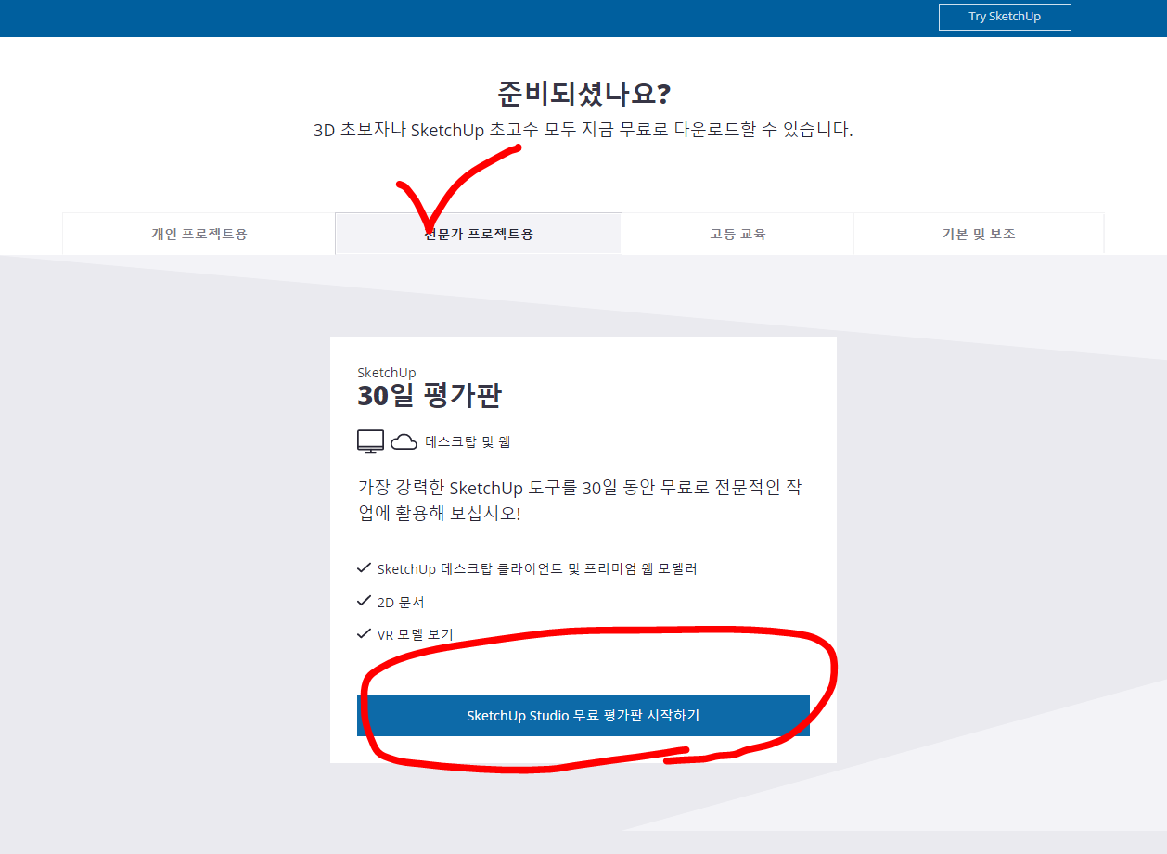Click the 3D 초보자나 SketchUp 초고수 subtitle text

point(583,130)
